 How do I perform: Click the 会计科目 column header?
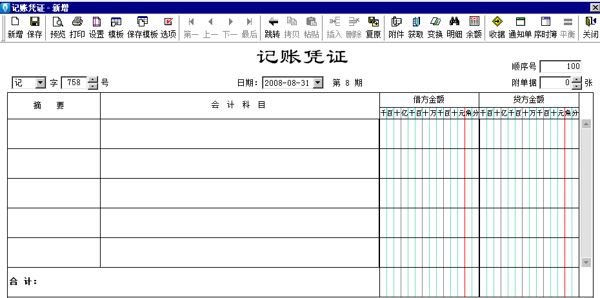pos(239,105)
